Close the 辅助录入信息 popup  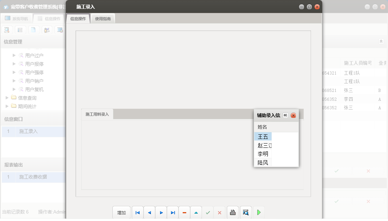(293, 115)
